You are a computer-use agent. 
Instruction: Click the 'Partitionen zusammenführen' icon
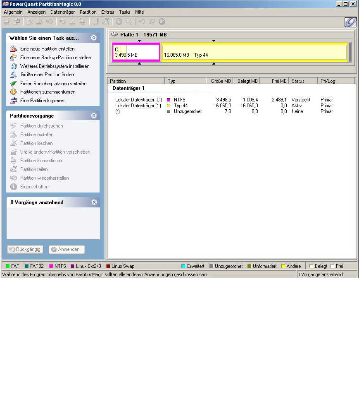14,92
